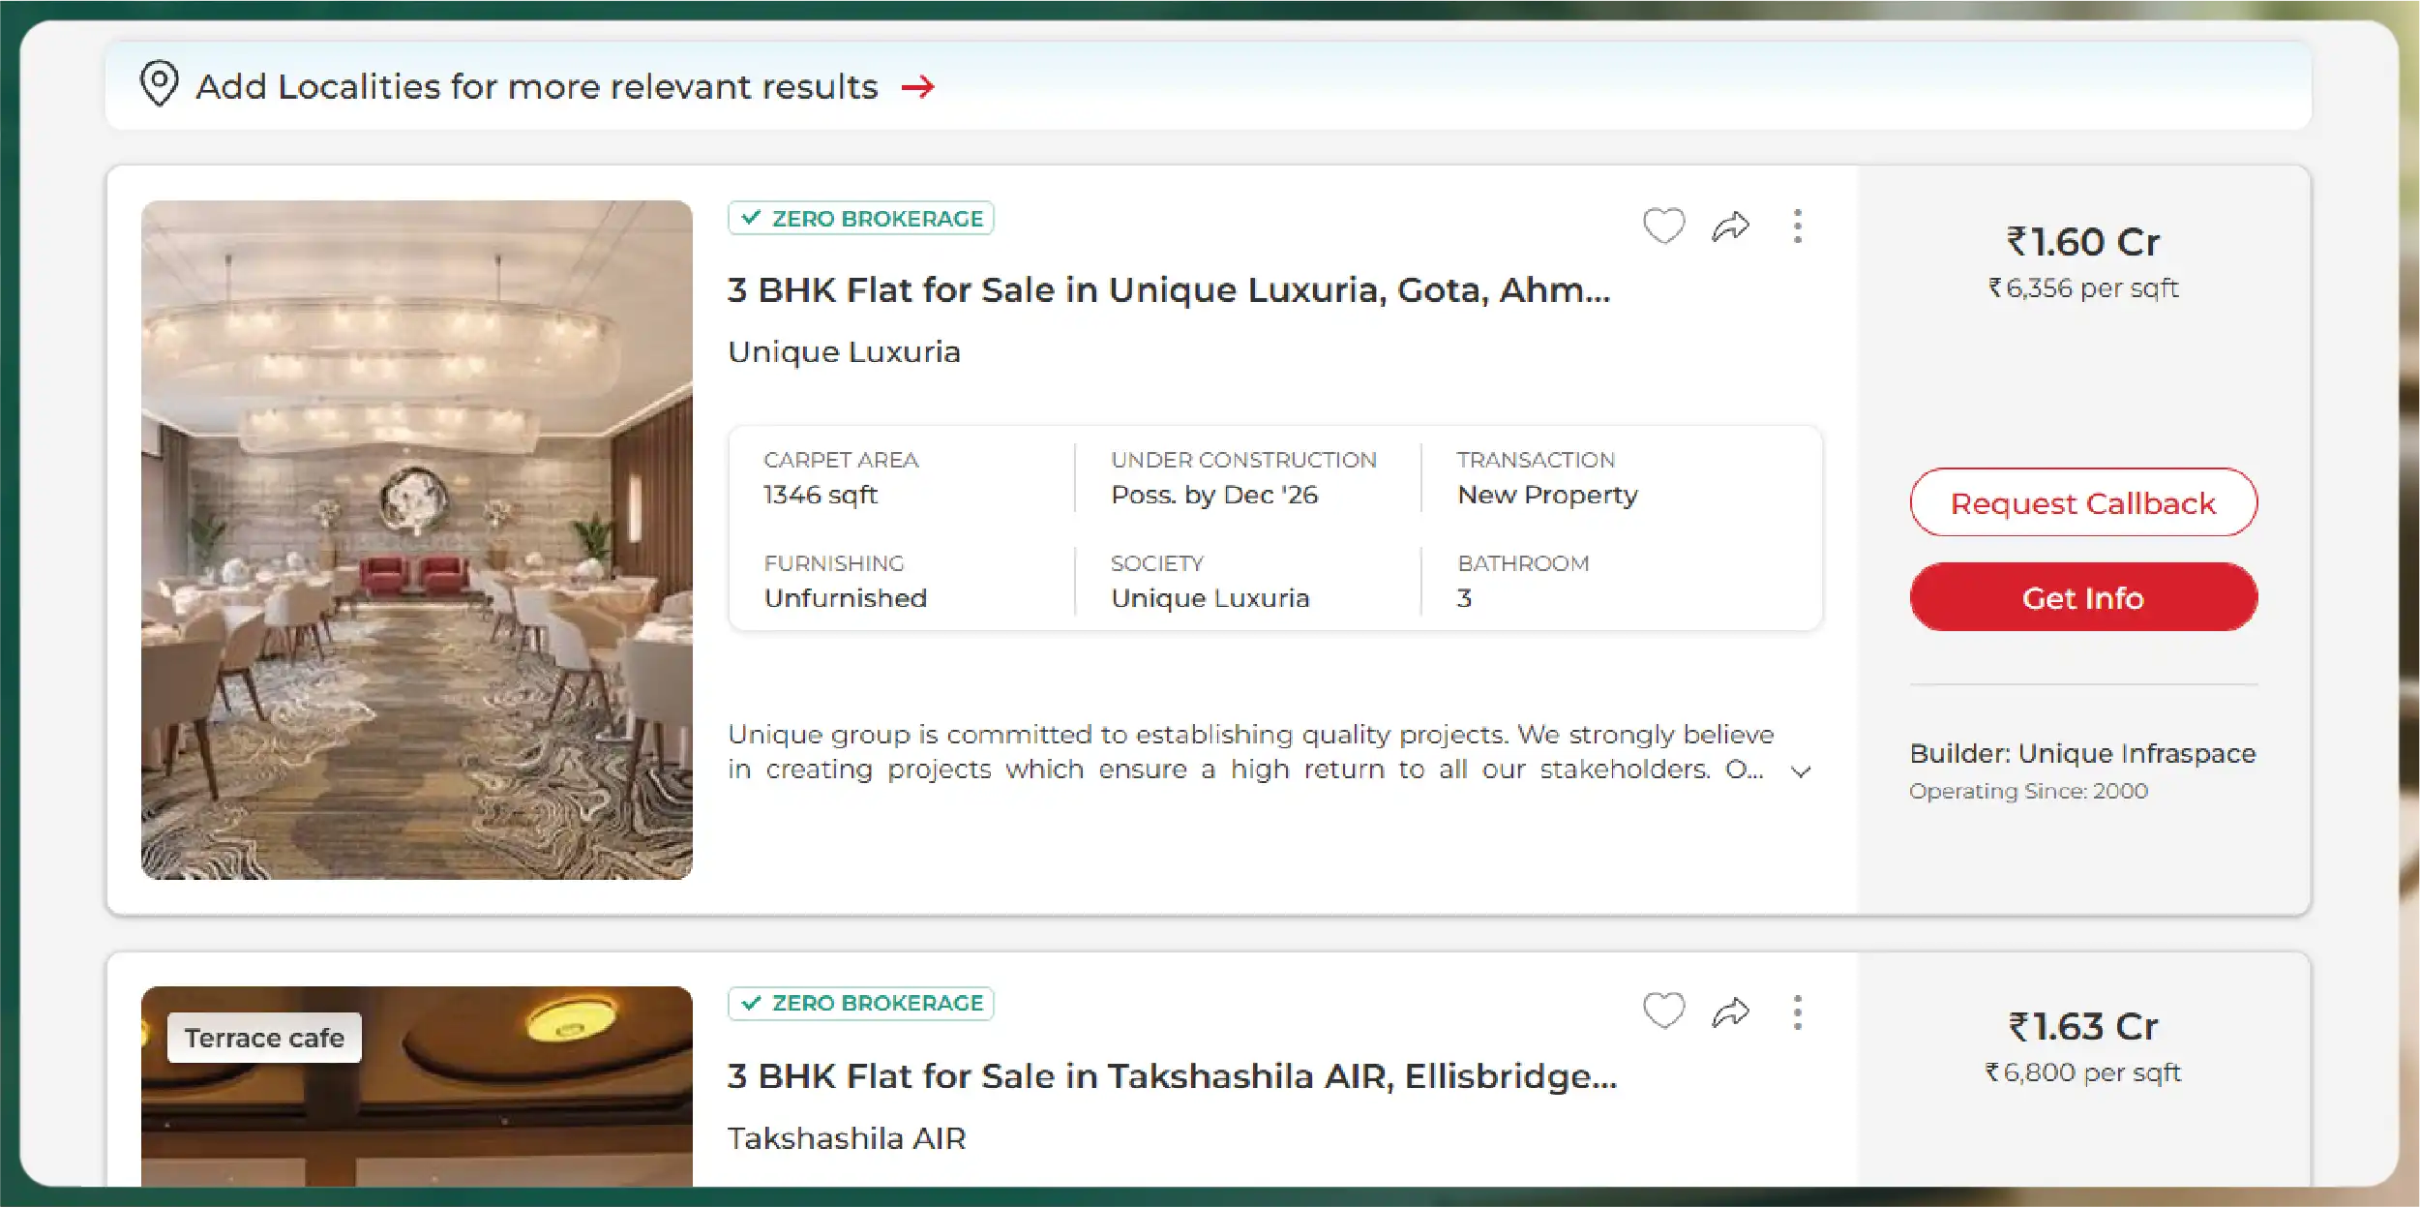
Task: Open 3 BHK Flat in Takshashila AIR title
Action: coord(1172,1075)
